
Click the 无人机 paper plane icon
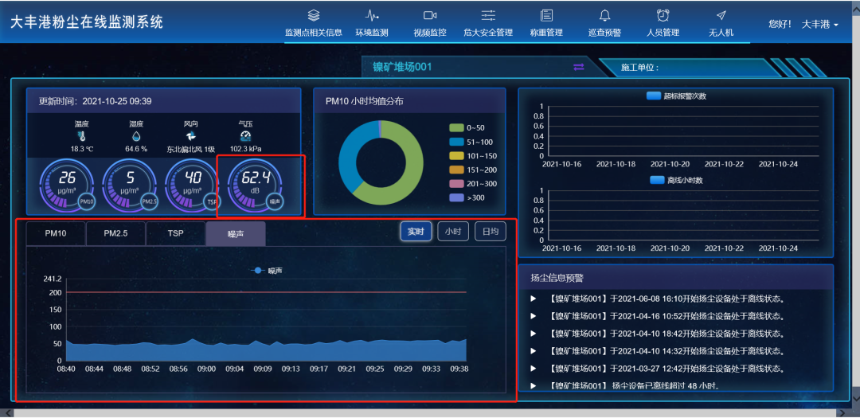tap(721, 15)
